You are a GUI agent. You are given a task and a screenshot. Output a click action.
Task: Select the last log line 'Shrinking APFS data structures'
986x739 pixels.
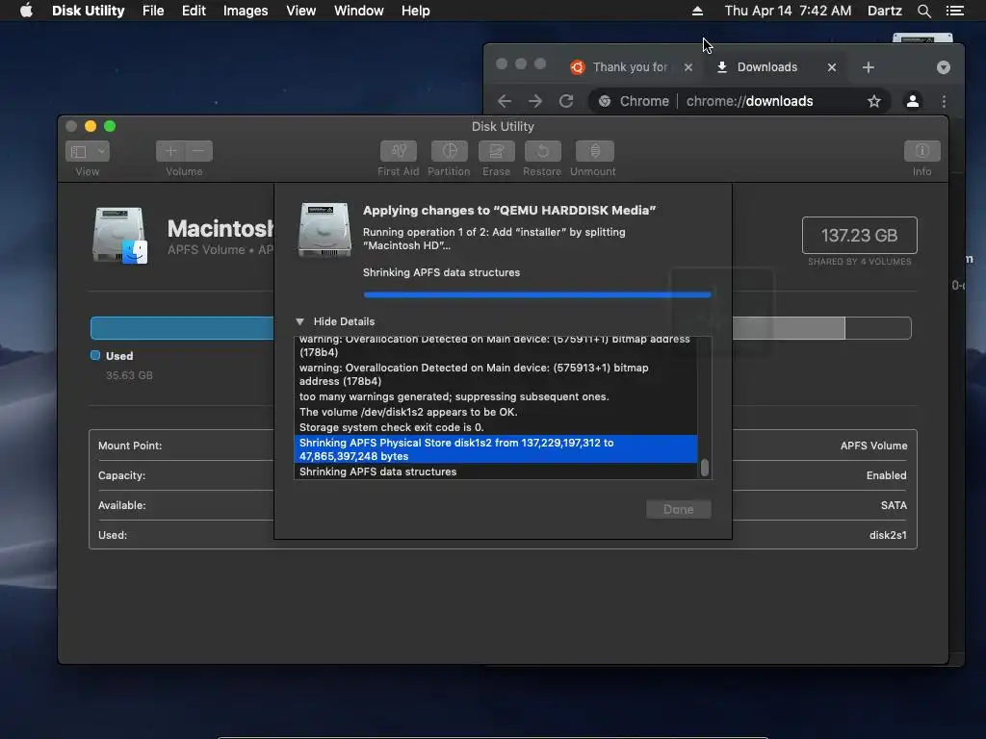click(x=496, y=471)
